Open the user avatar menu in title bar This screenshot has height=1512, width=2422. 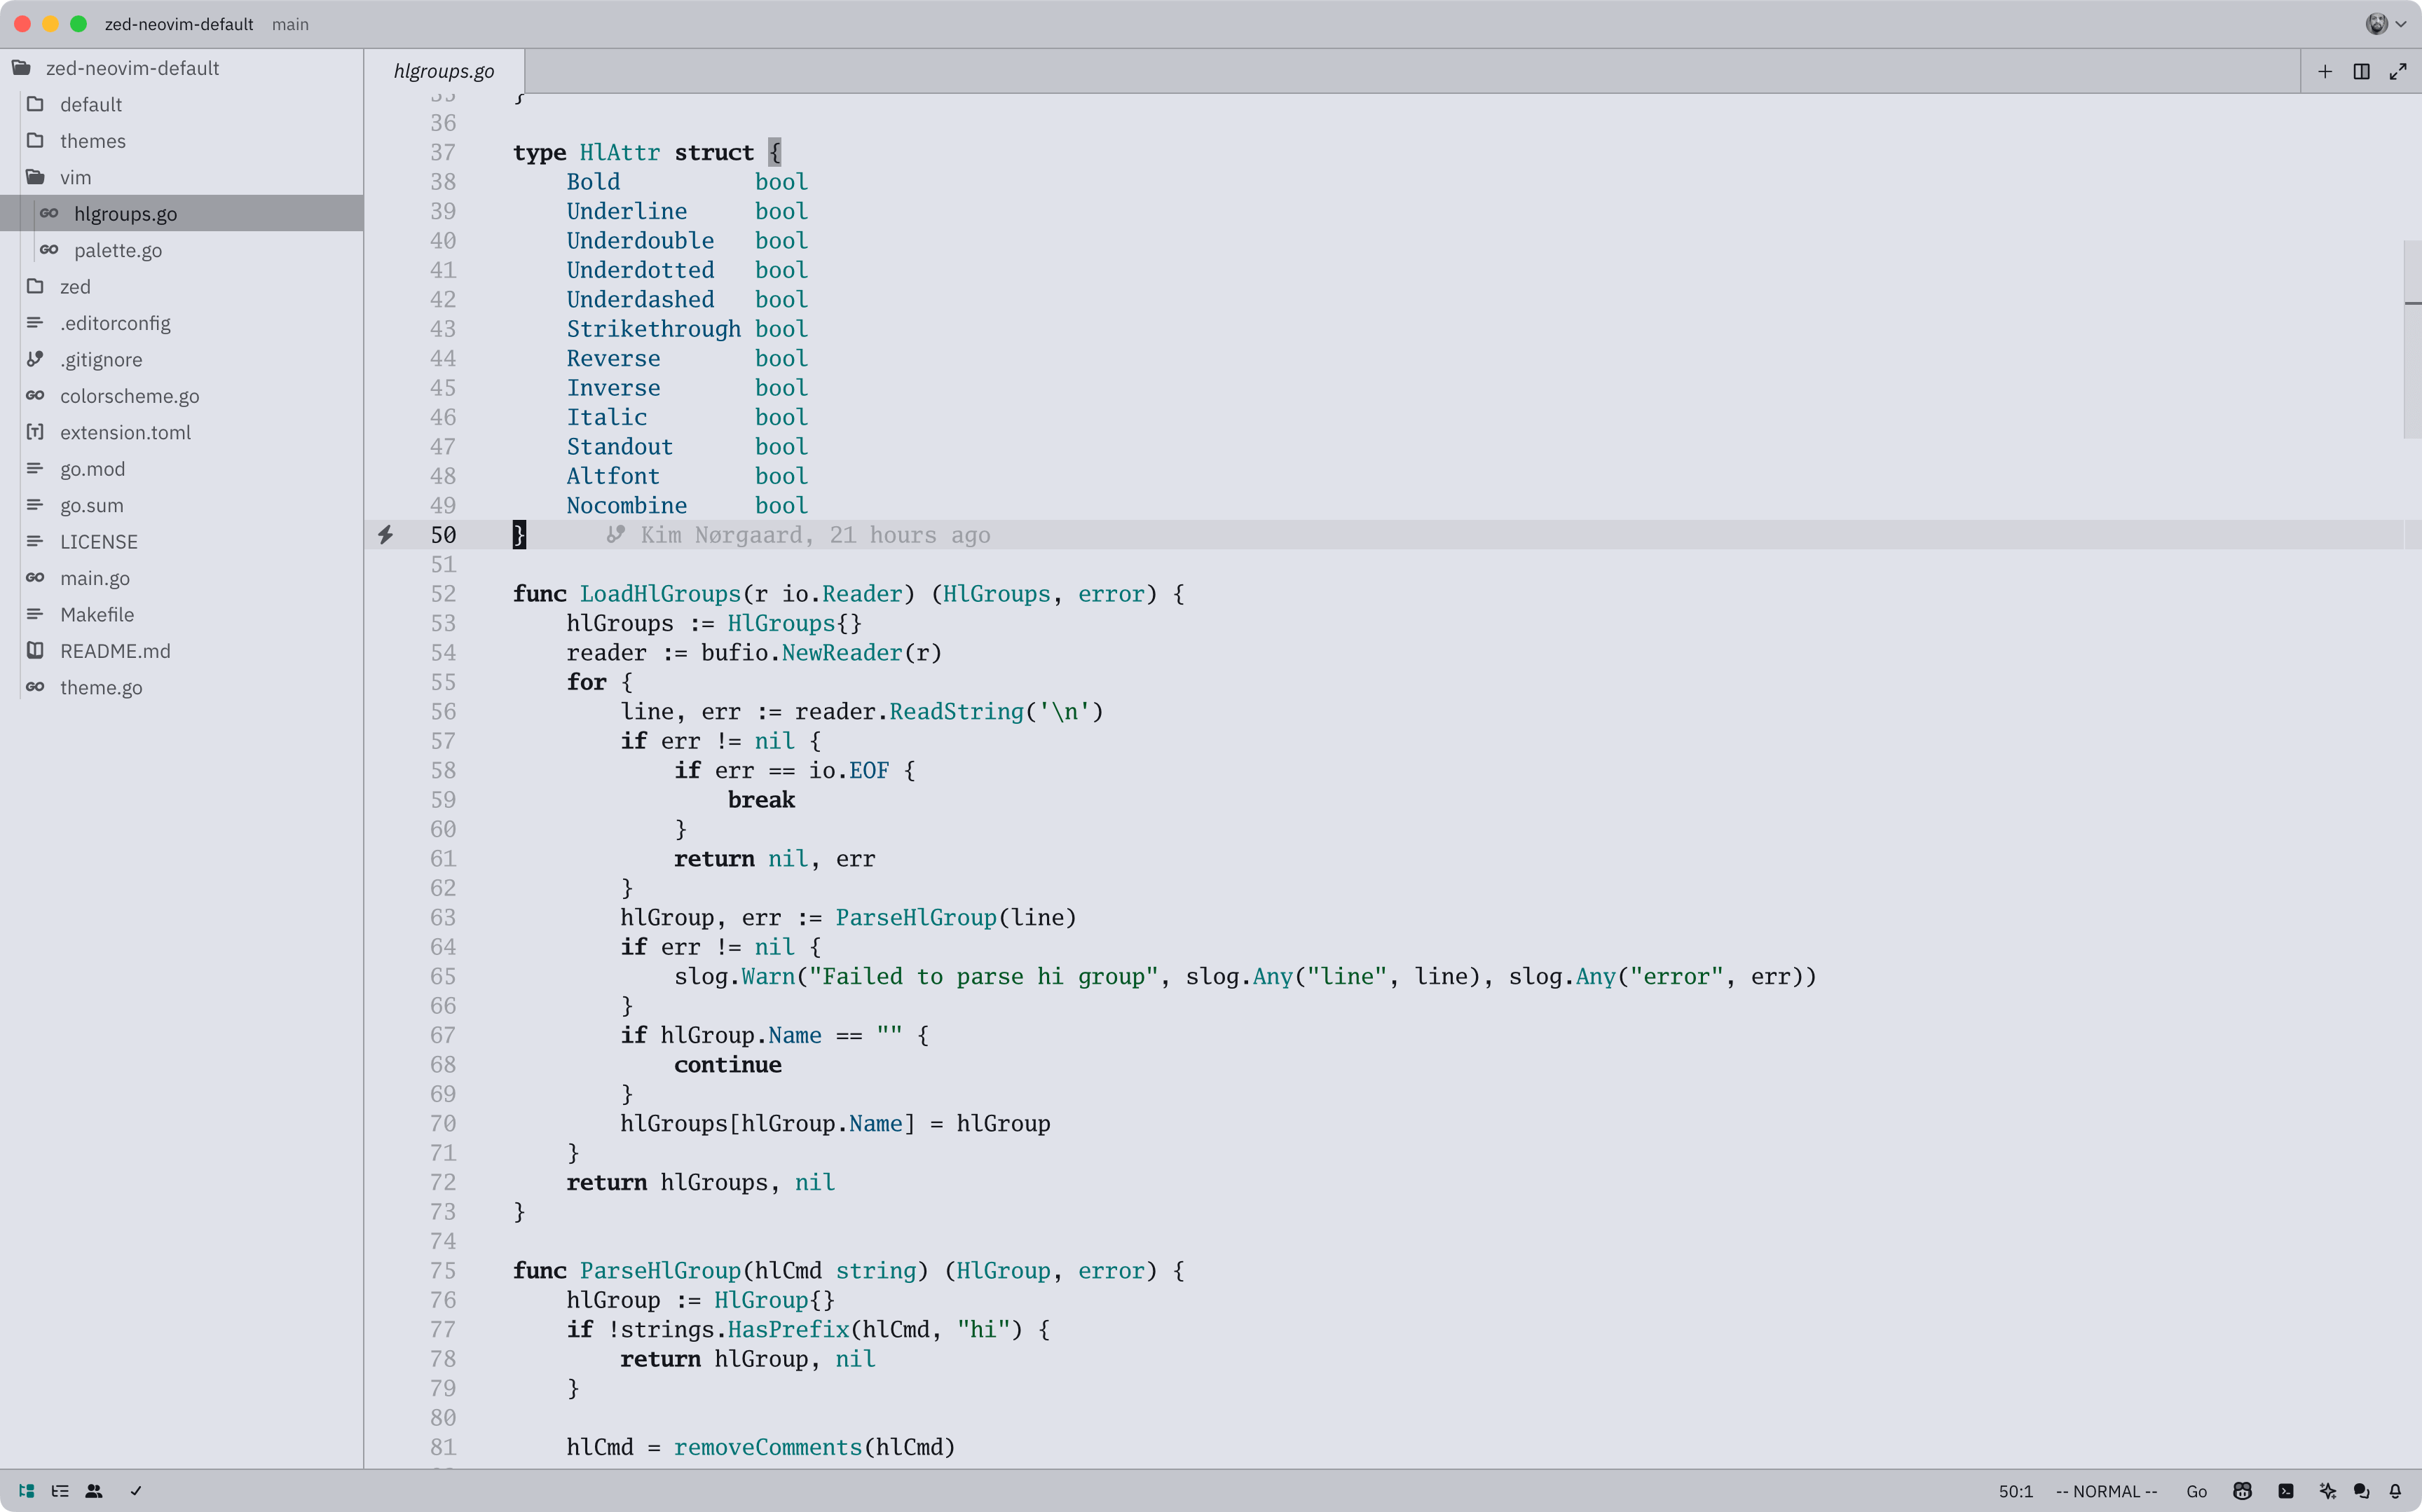(x=2386, y=24)
